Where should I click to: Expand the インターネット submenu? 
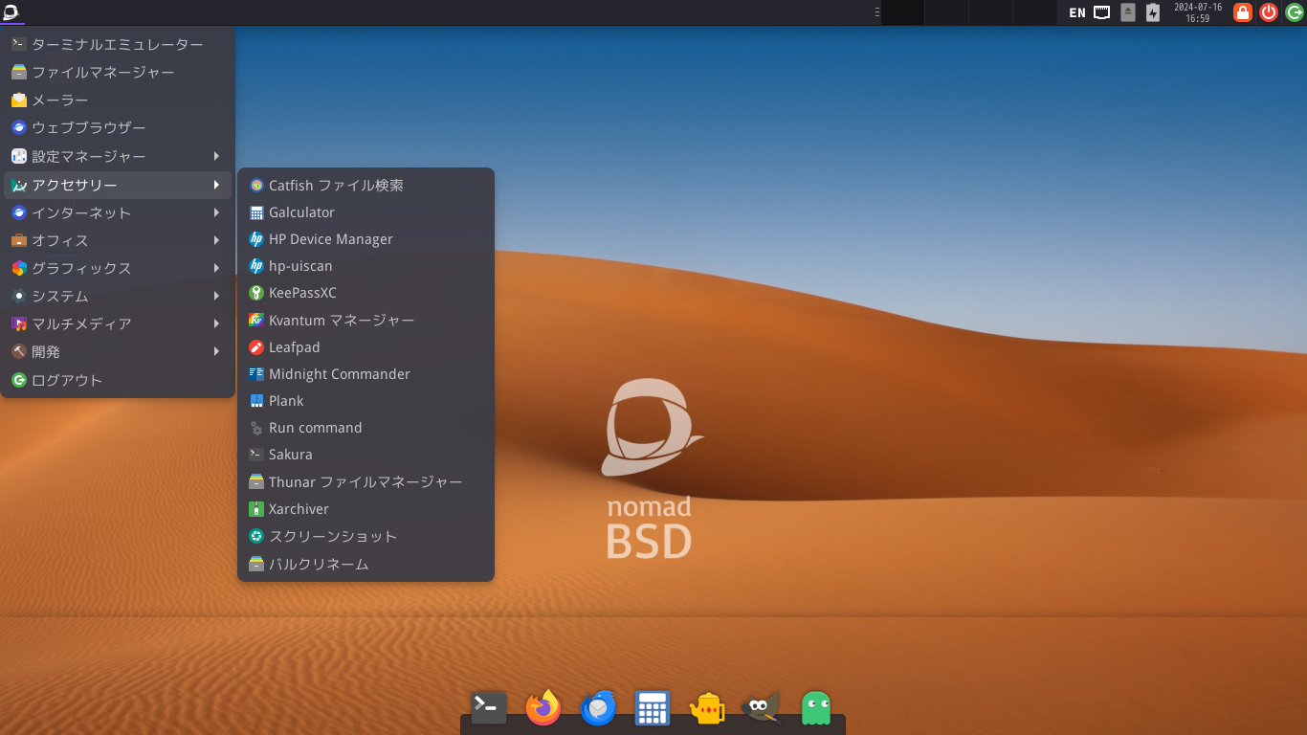(118, 212)
